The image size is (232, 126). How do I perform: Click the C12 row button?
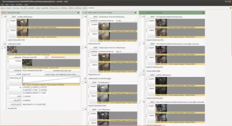tap(143, 17)
